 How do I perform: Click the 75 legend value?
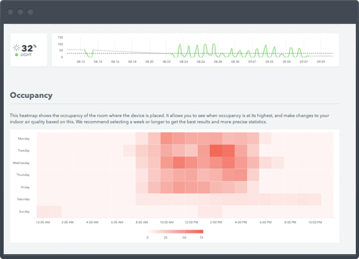(x=202, y=238)
